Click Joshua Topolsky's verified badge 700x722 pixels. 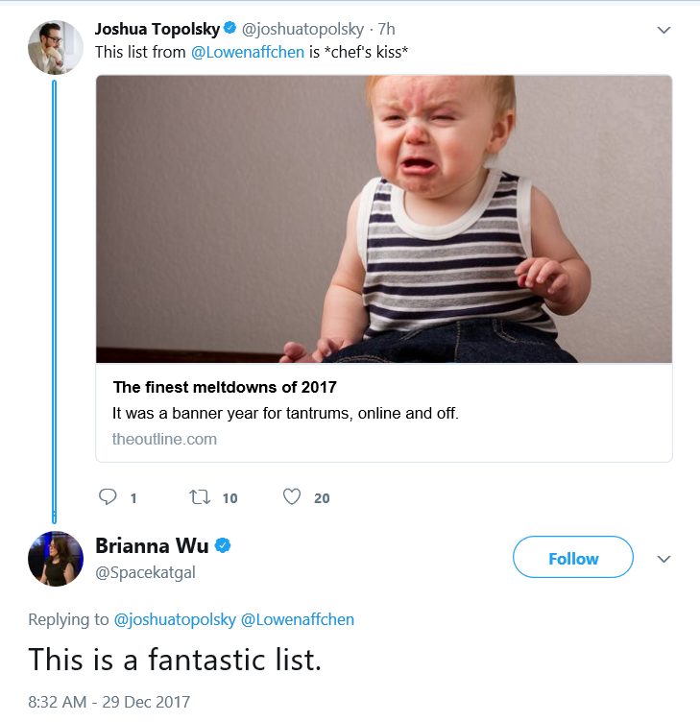(x=229, y=28)
